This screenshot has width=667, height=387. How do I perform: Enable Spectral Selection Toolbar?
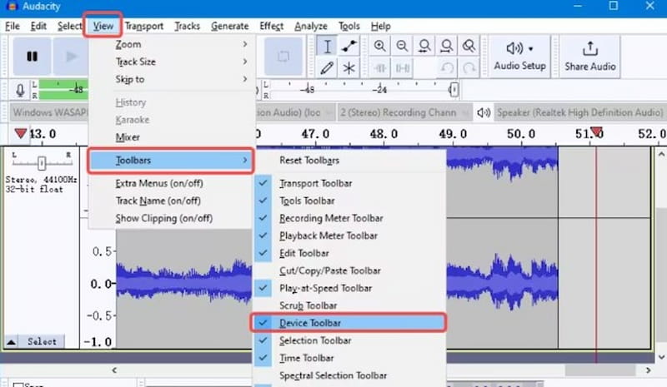[x=349, y=375]
